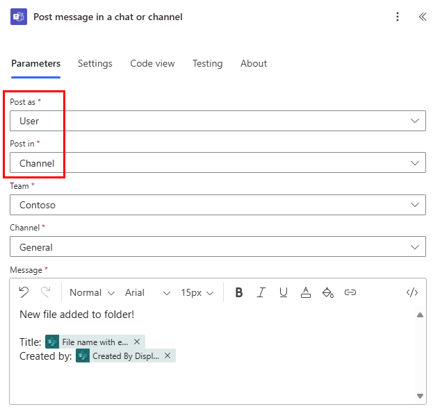Switch to the Settings tab
This screenshot has width=433, height=418.
click(95, 64)
